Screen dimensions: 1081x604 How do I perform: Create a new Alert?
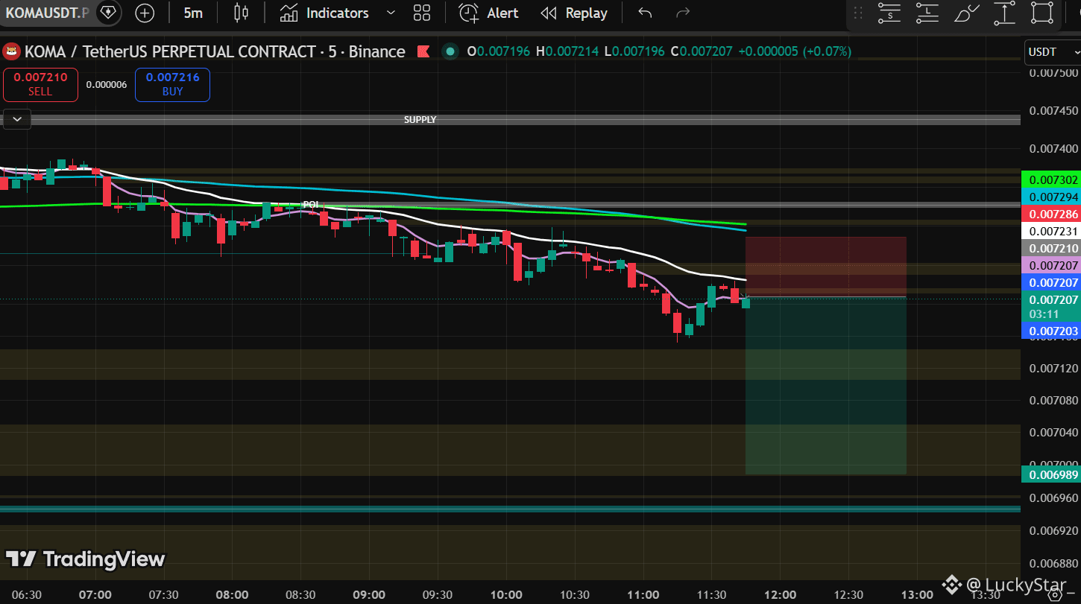coord(489,13)
